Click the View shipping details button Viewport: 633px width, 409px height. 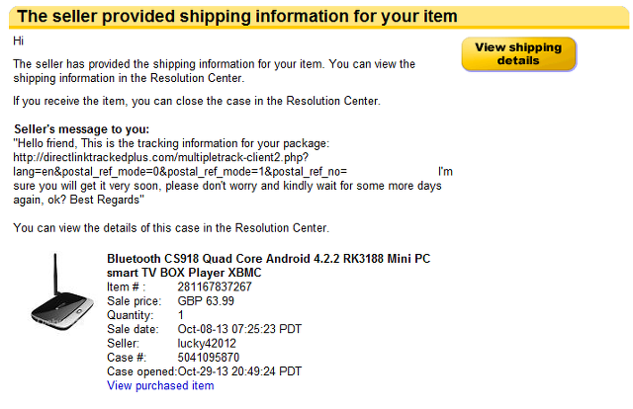(518, 54)
